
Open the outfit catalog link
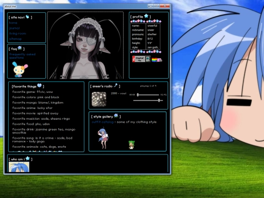click(103, 122)
